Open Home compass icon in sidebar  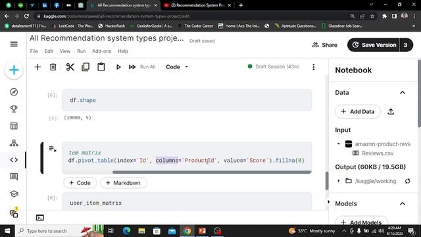[14, 92]
